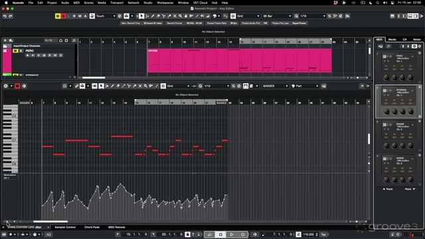Open the Key Editor 1/16 quantize dropdown
Screen dimensions: 425x239
pos(216,86)
